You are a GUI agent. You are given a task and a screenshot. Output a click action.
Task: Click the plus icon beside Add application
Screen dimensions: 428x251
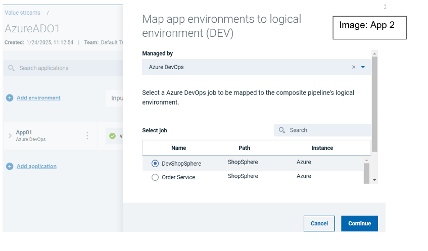coord(10,166)
